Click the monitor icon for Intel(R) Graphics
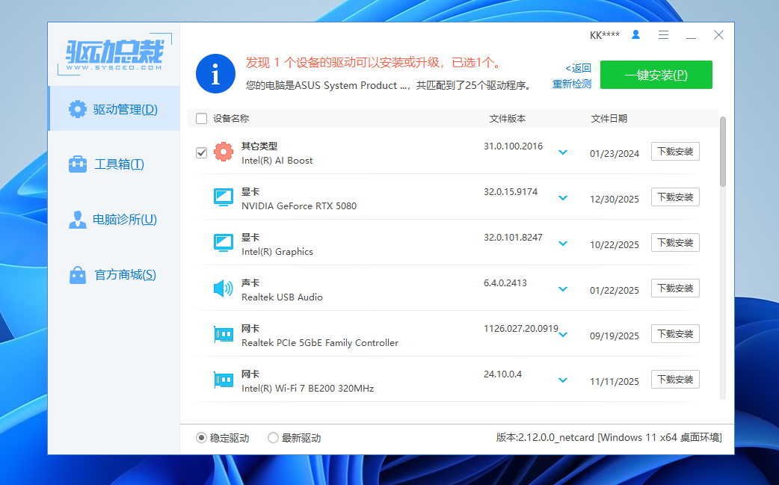 pos(224,243)
